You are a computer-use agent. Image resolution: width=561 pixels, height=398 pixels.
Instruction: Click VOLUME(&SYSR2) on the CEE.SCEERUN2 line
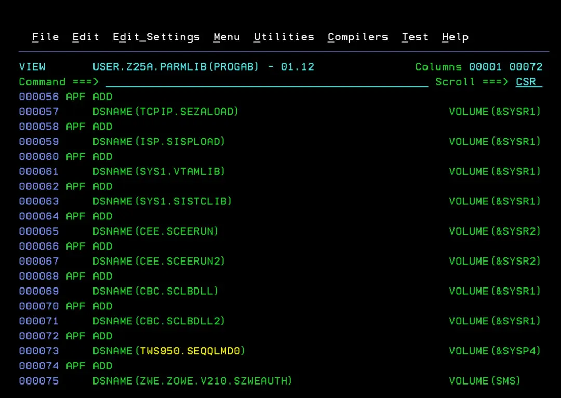(x=495, y=261)
